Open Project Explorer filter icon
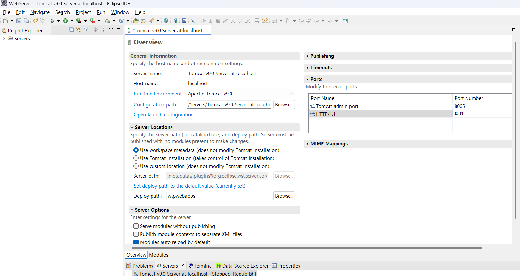 click(x=86, y=29)
